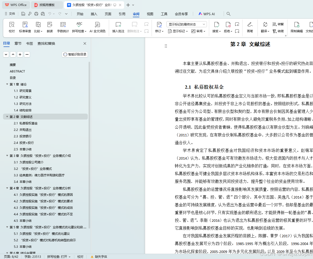Image resolution: width=313 pixels, height=259 pixels.
Task: Click 缺失字体 warning in status bar
Action: click(x=99, y=257)
